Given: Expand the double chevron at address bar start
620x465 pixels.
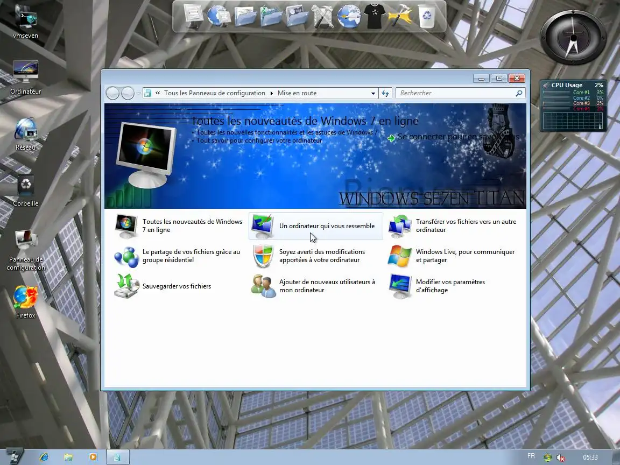Looking at the screenshot, I should 158,93.
